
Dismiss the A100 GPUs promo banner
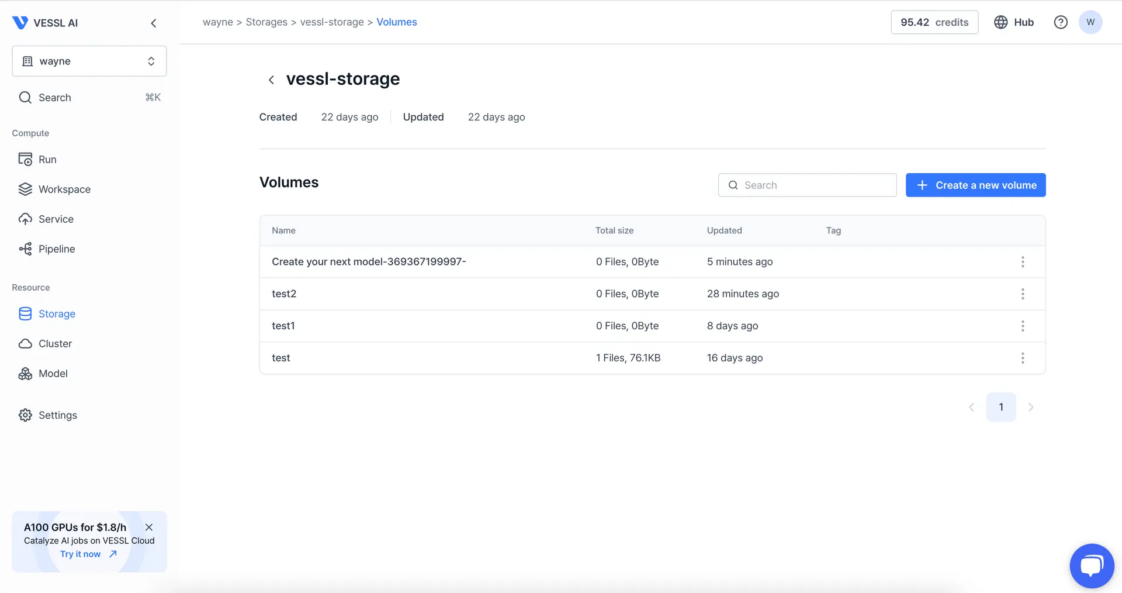[x=149, y=527]
